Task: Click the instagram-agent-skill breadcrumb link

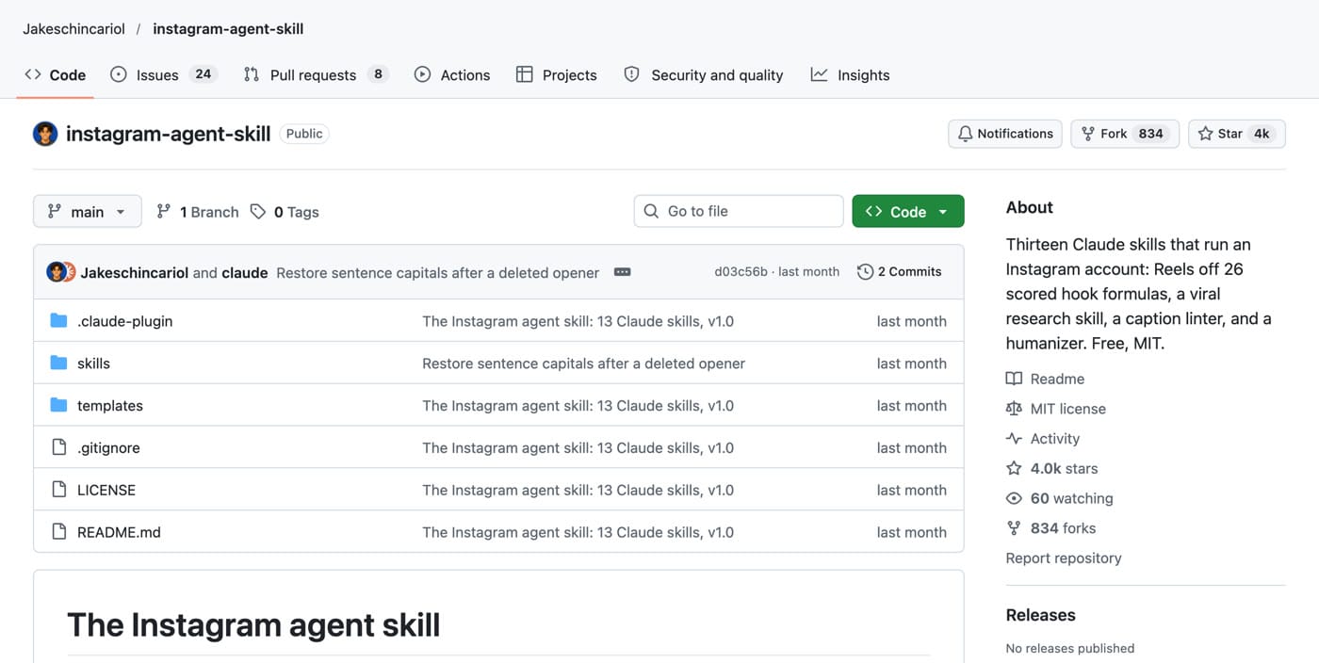Action: tap(228, 29)
